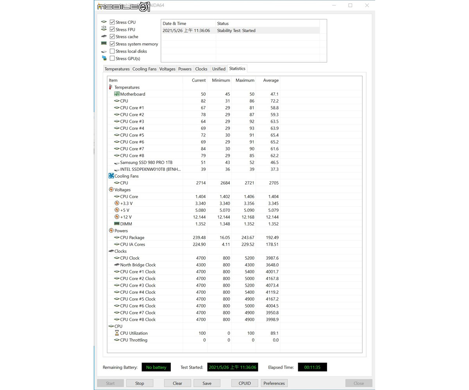This screenshot has height=390, width=469.
Task: Uncheck the Stress CPU checkbox
Action: [112, 22]
